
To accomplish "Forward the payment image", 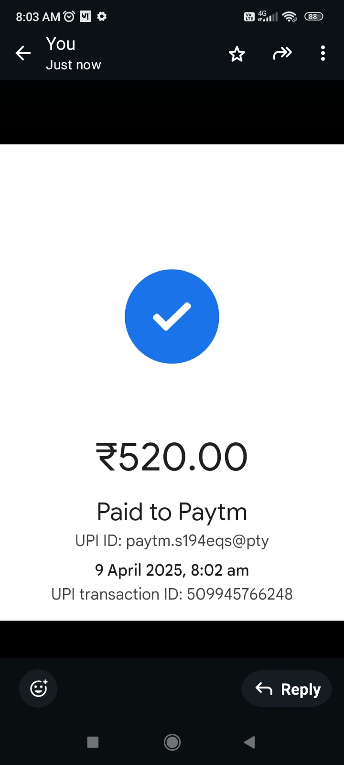I will (282, 53).
